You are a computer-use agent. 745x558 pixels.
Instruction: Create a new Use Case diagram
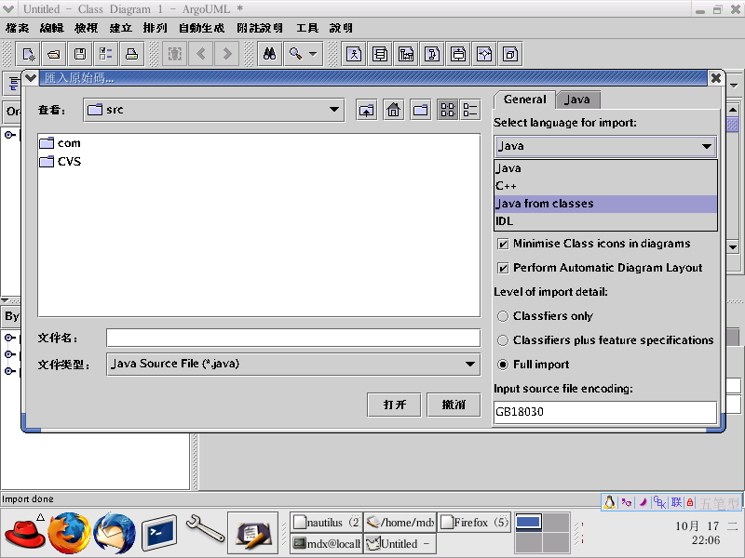pos(354,54)
